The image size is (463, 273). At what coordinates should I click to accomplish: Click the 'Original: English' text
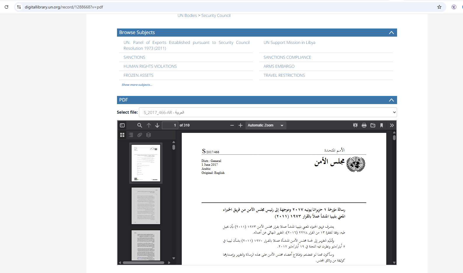(x=213, y=173)
